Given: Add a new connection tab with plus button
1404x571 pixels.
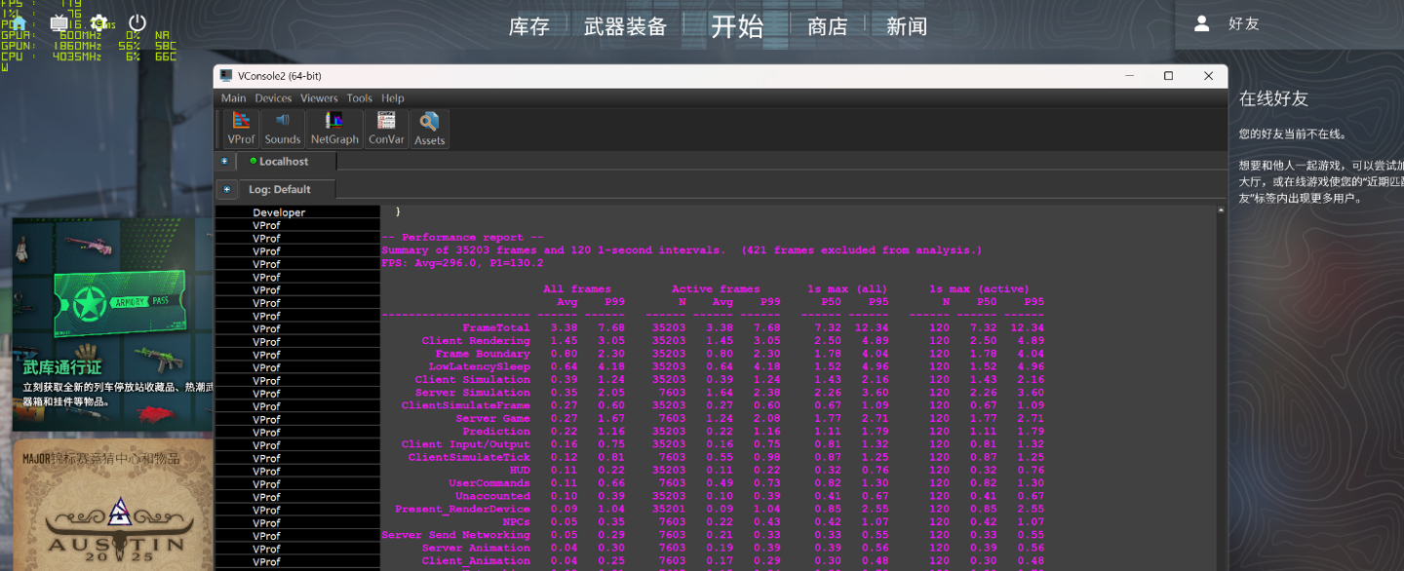Looking at the screenshot, I should [224, 162].
